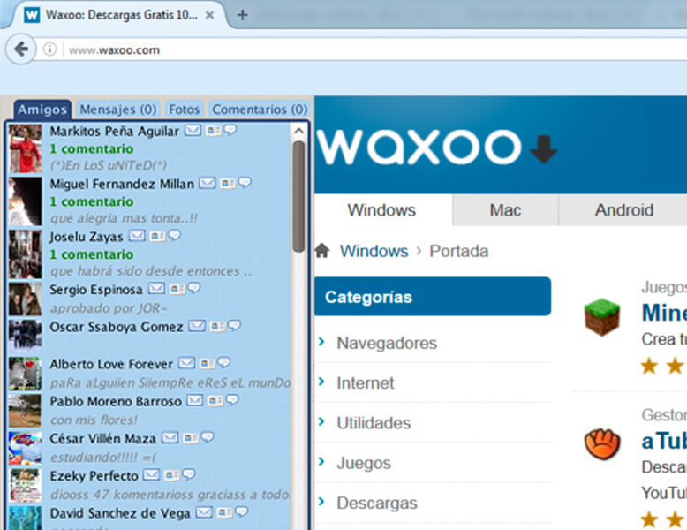The width and height of the screenshot is (687, 530).
Task: Click the name Oscar Ssaboya Gomez
Action: point(116,327)
